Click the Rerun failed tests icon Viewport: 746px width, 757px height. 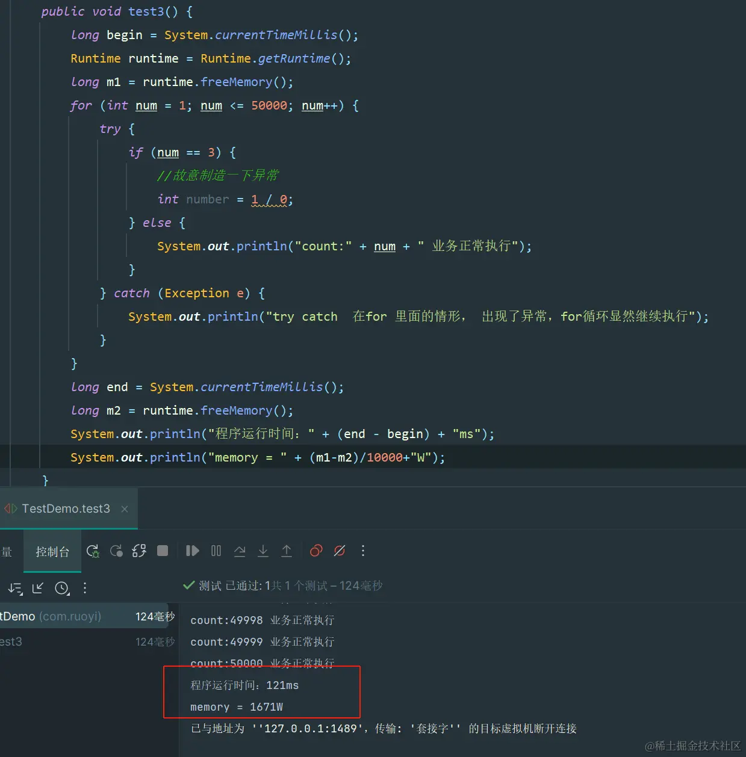point(116,551)
